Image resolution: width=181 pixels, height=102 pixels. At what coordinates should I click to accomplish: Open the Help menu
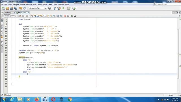click(x=67, y=5)
